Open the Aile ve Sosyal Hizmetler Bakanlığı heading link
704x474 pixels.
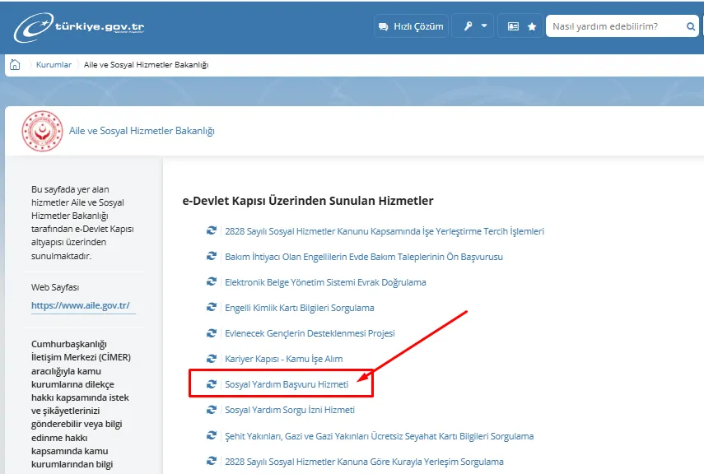tap(142, 132)
